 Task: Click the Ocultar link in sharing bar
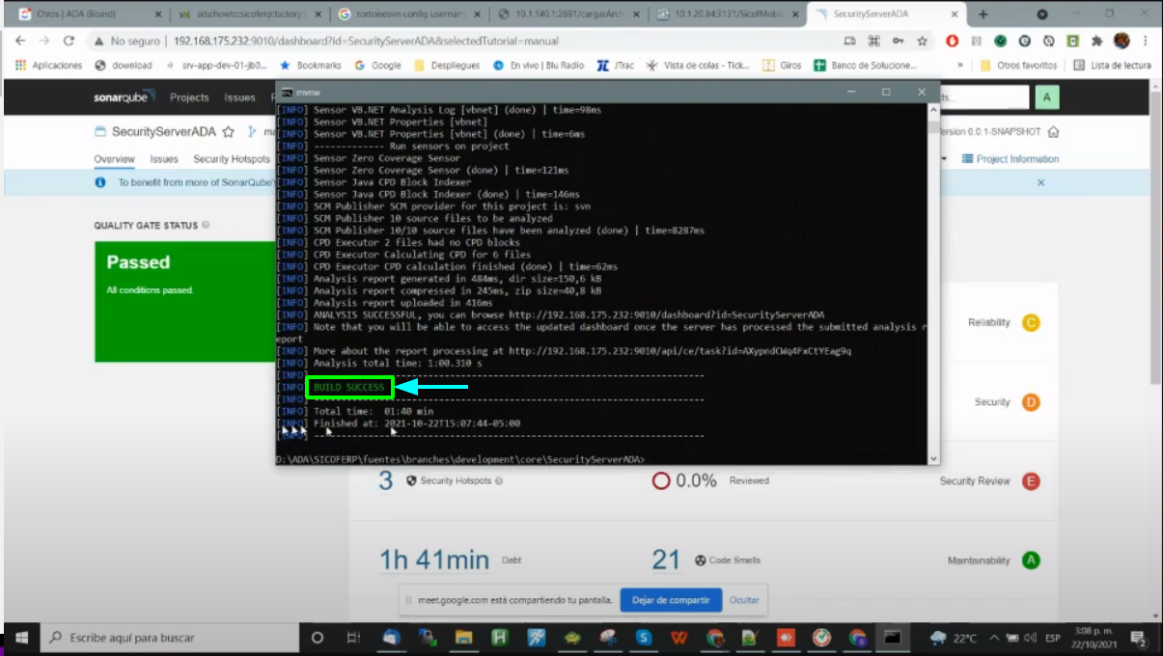pyautogui.click(x=744, y=600)
